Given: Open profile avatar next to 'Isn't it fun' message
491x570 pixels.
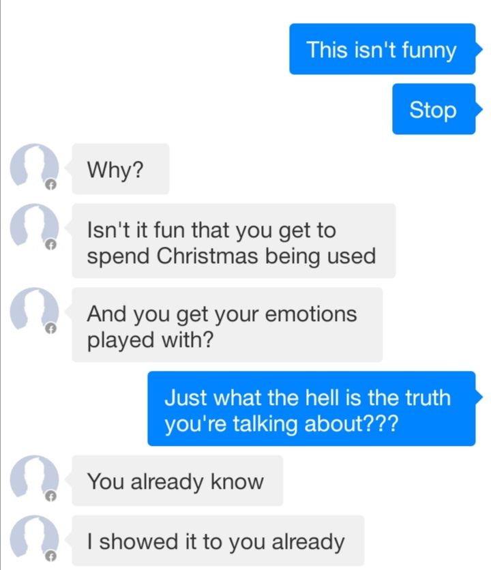Looking at the screenshot, I should click(34, 228).
